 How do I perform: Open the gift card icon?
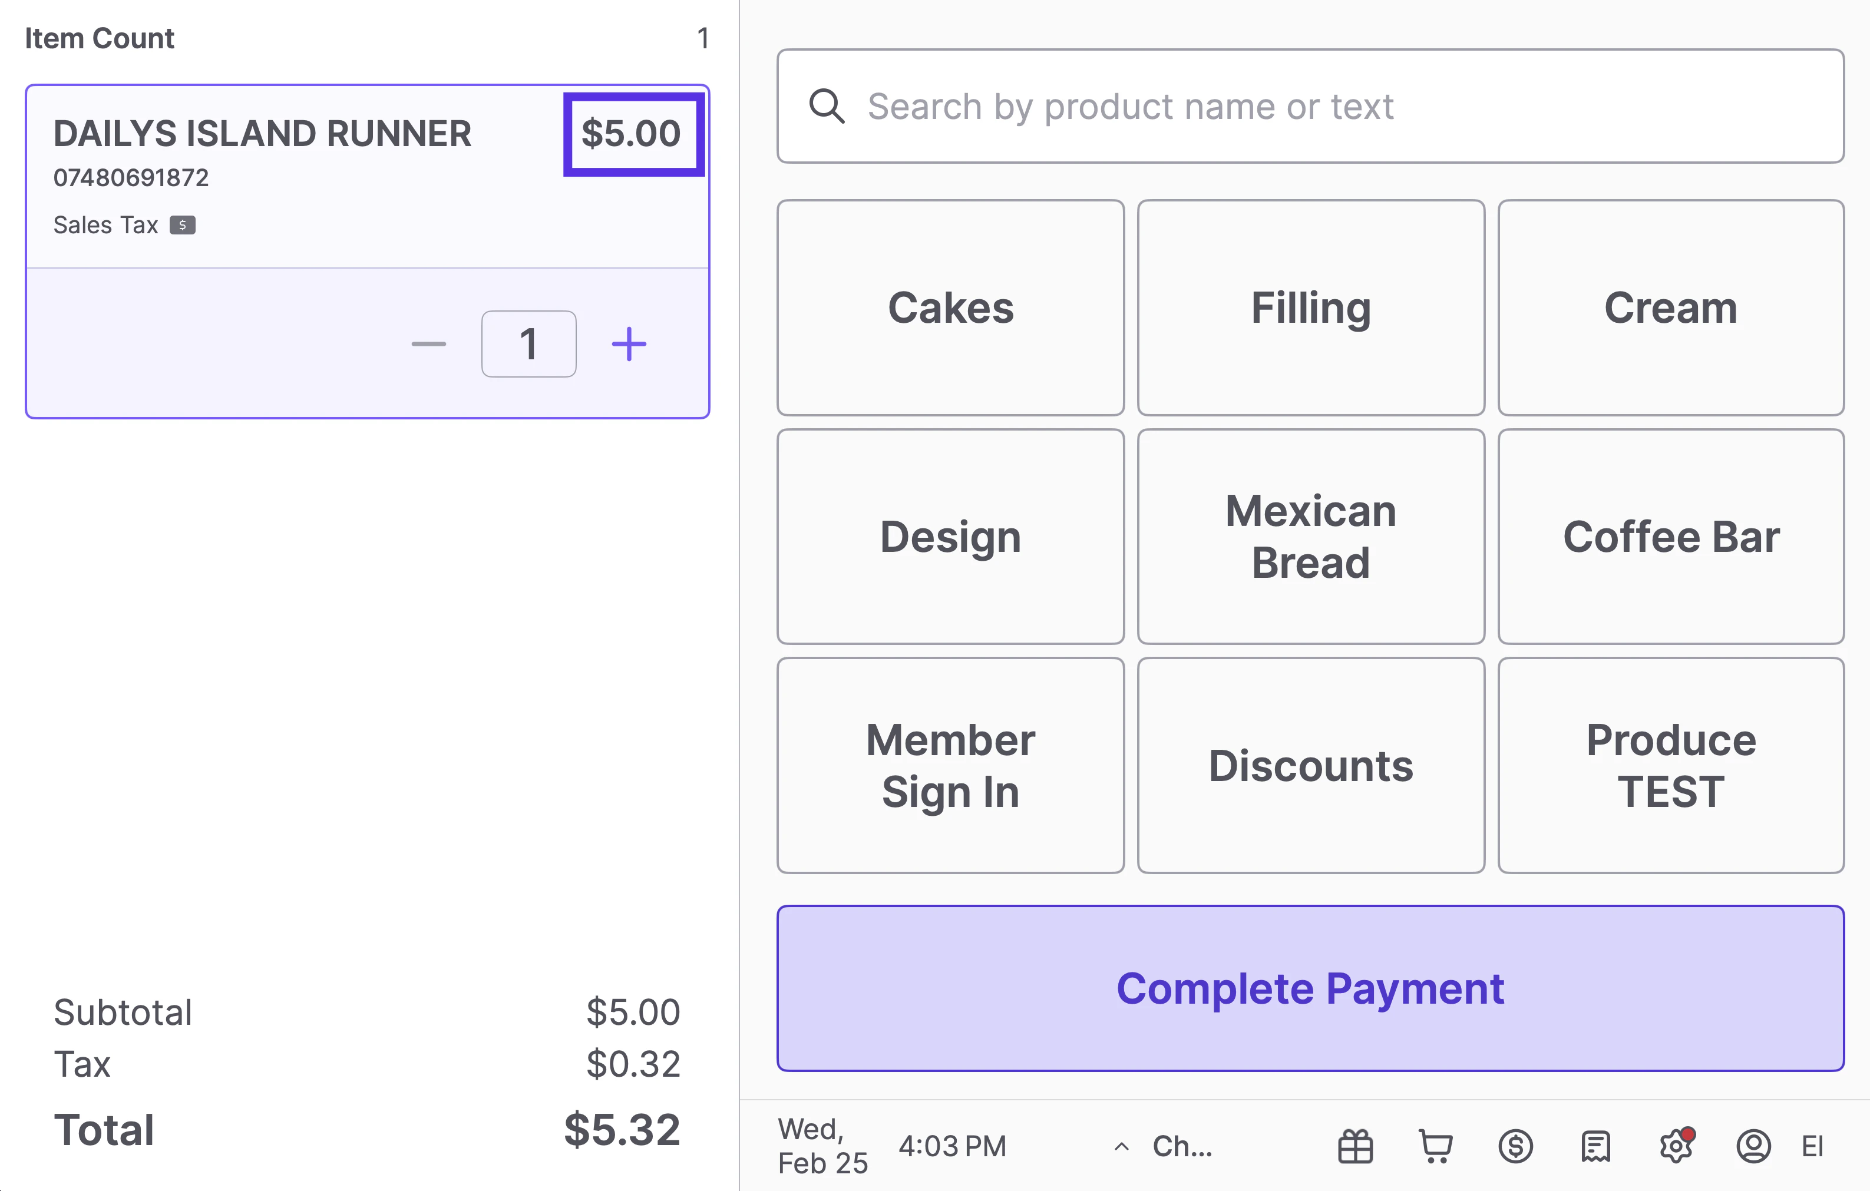(x=1355, y=1146)
